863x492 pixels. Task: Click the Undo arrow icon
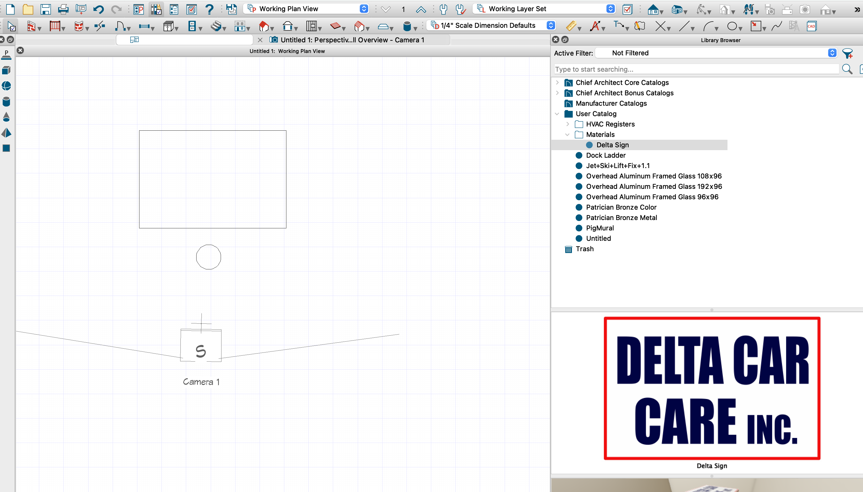coord(98,9)
